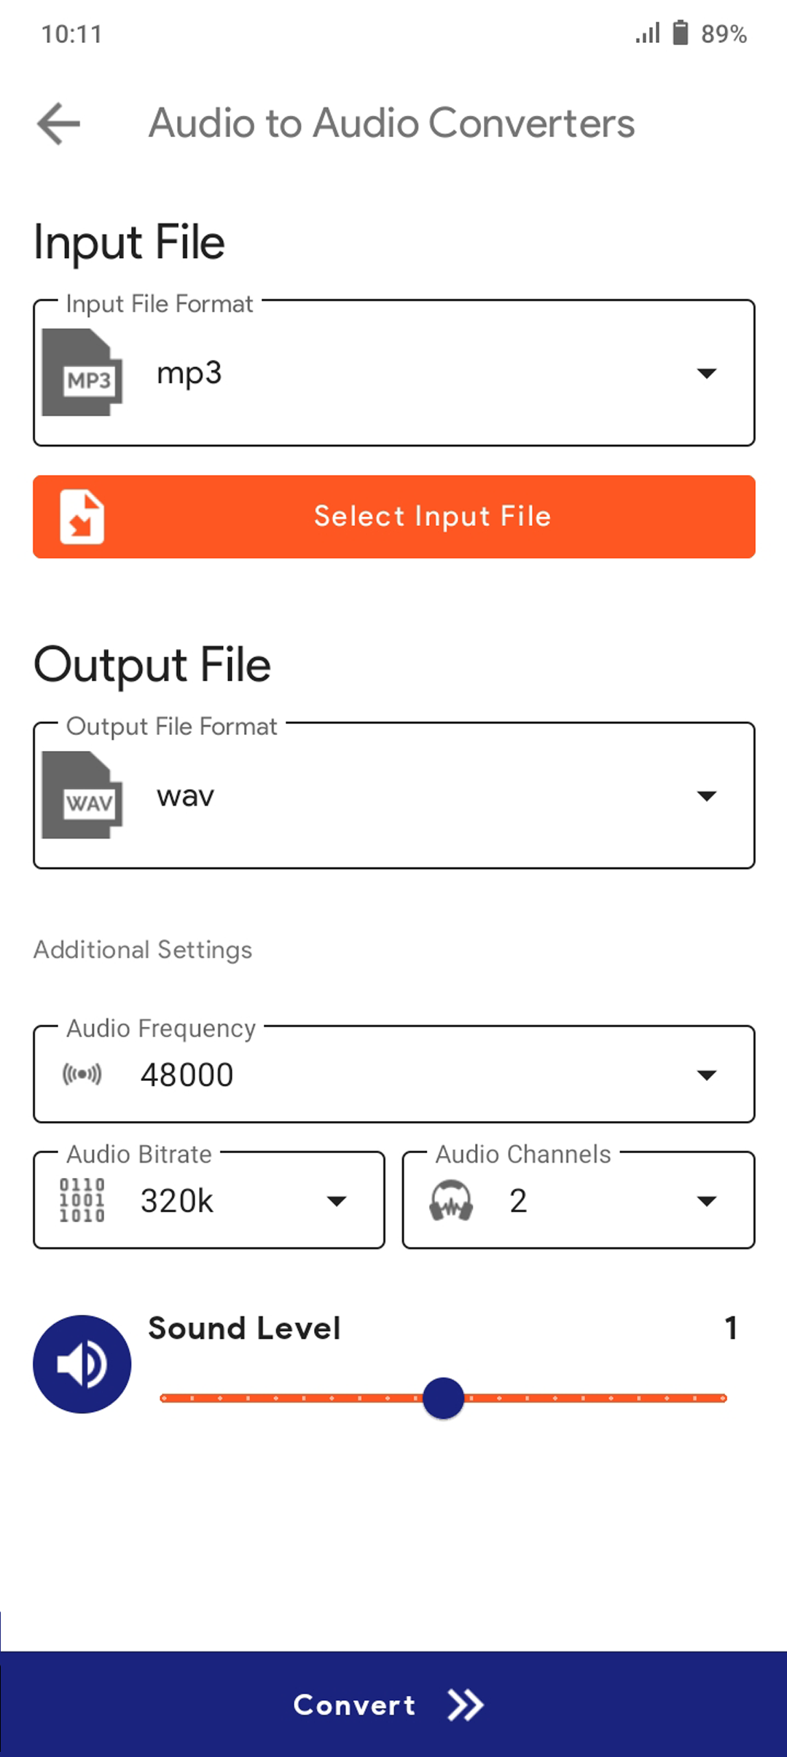This screenshot has width=787, height=1757.
Task: Check the battery icon in status bar
Action: tap(680, 33)
